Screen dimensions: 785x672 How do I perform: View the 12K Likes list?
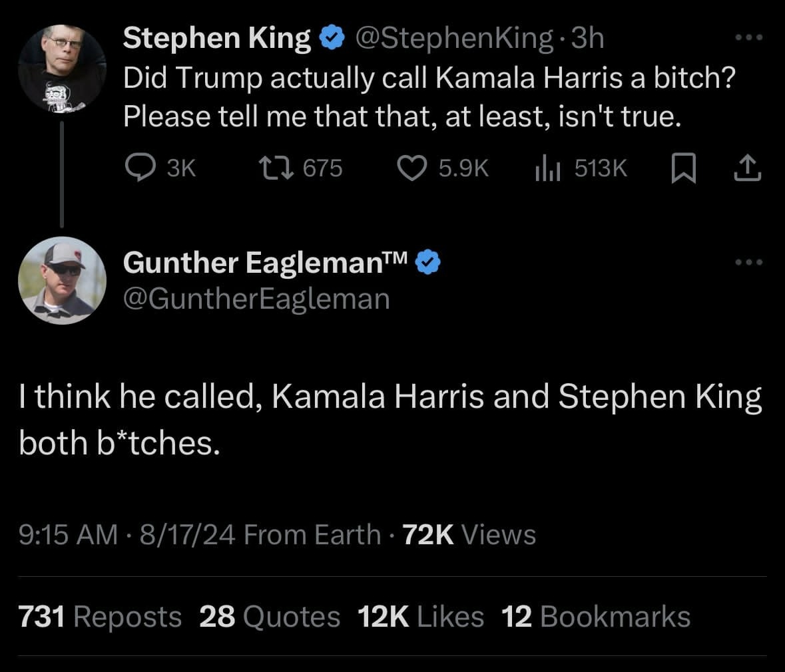(x=421, y=616)
